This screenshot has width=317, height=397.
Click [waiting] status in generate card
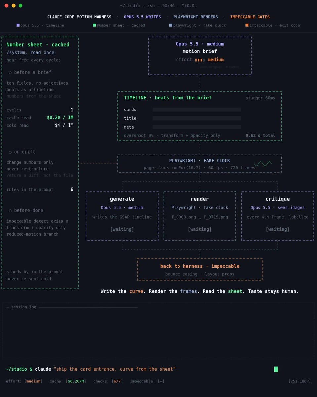[122, 229]
